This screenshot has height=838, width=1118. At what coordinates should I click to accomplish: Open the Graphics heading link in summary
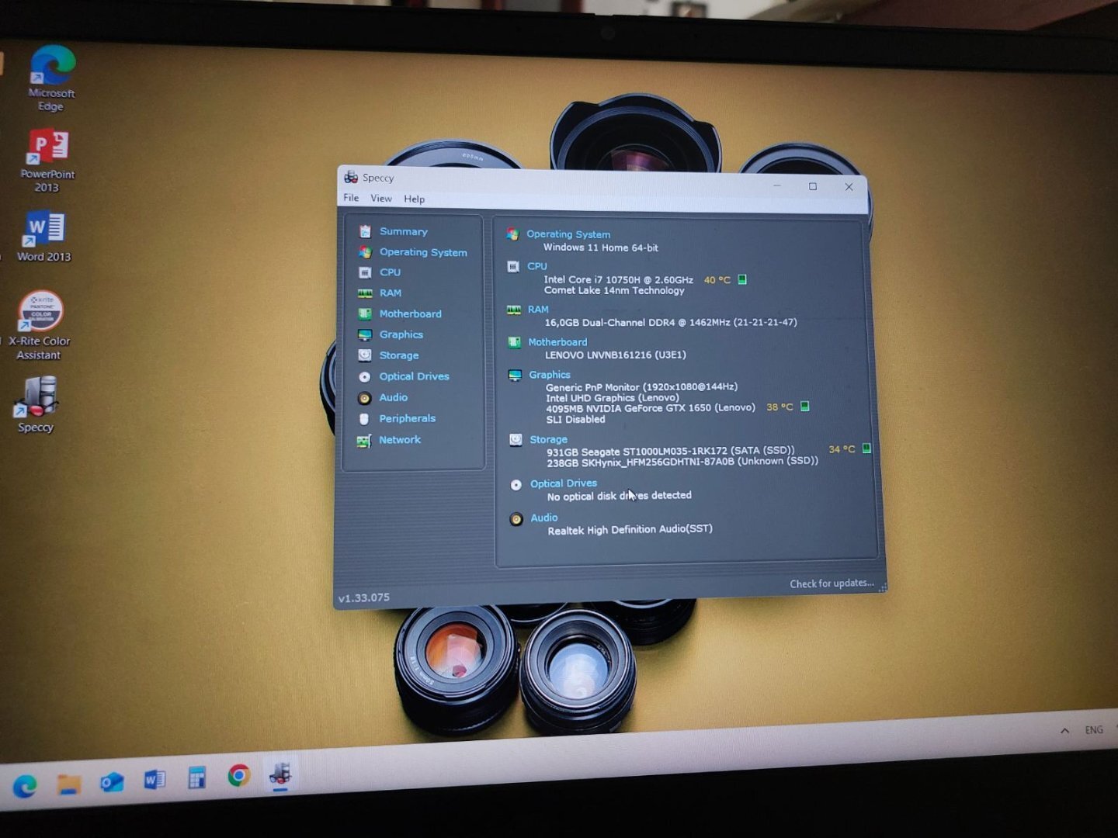550,375
